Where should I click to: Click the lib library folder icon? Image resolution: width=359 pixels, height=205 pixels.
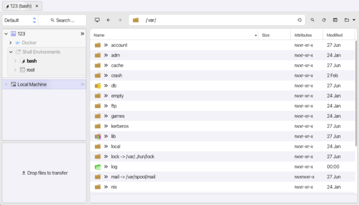(x=98, y=136)
